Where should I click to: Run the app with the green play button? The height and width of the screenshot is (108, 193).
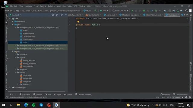pyautogui.click(x=132, y=11)
